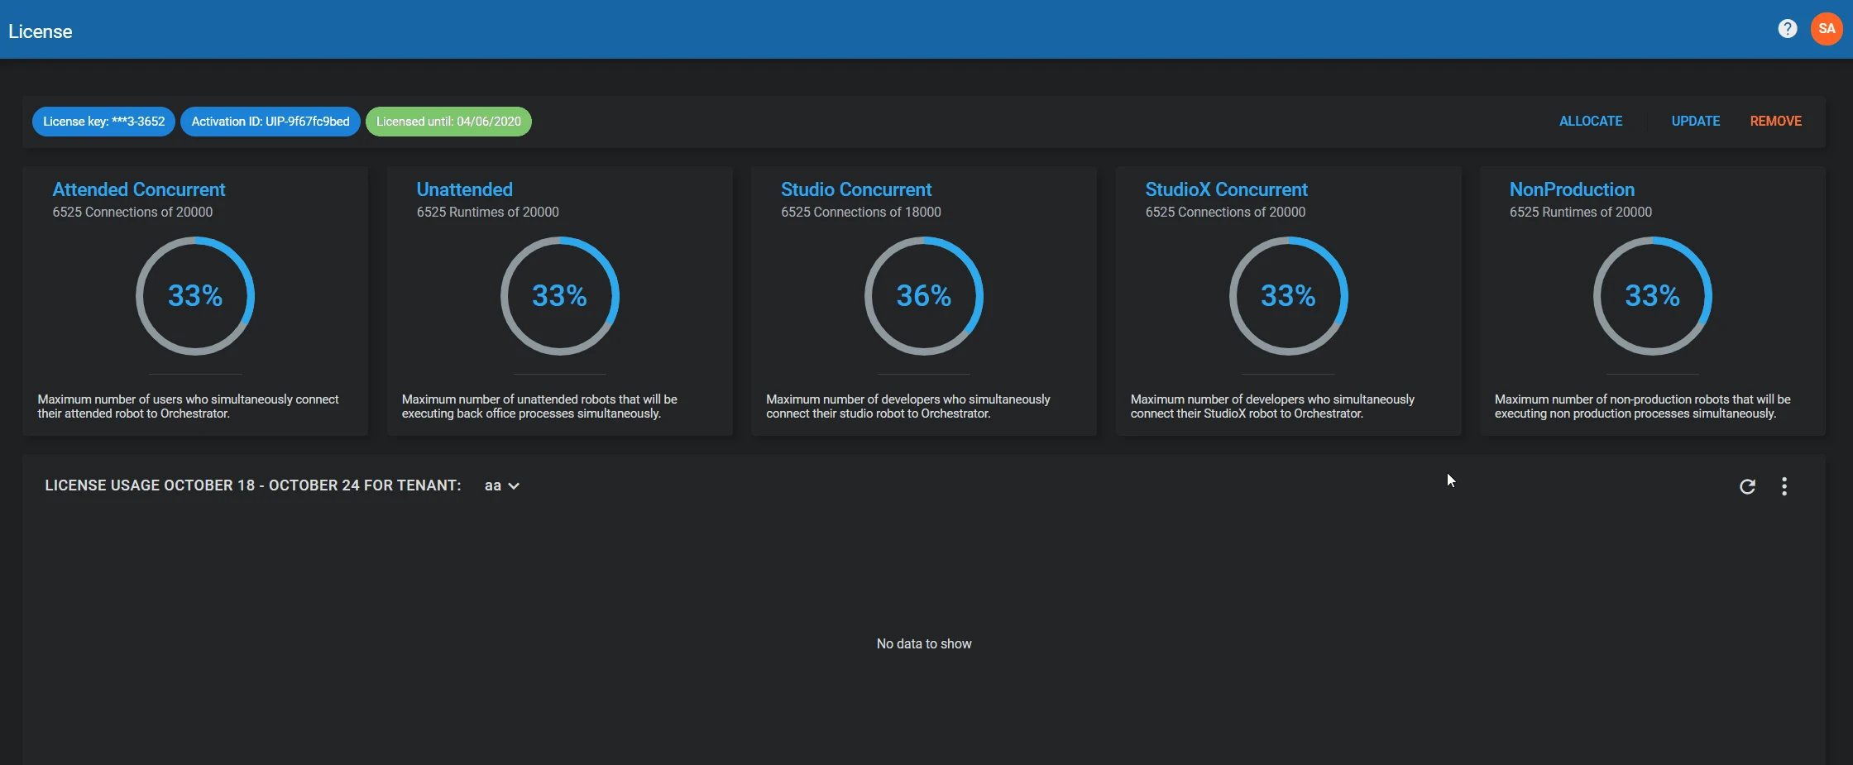Click the Unattended 33% usage ring

coord(560,296)
